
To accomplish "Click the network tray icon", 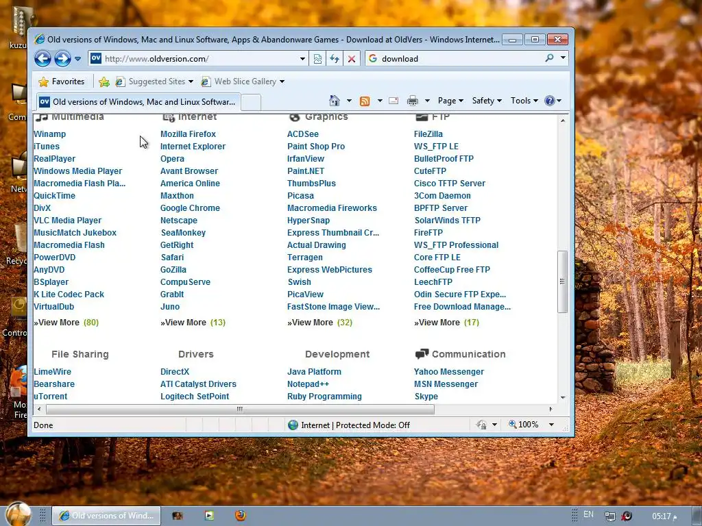I will pos(609,516).
